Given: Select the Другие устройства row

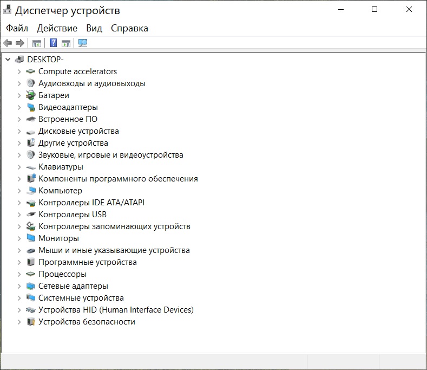Looking at the screenshot, I should point(73,143).
